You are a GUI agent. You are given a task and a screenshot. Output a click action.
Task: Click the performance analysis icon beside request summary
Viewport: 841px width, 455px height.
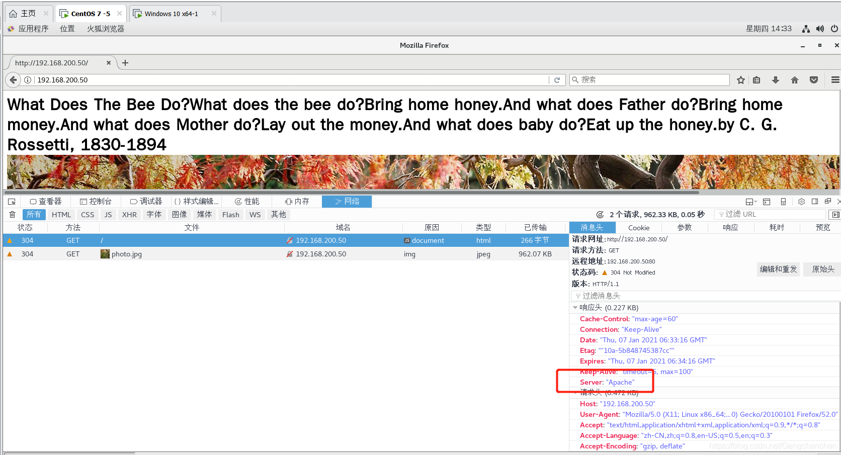(600, 215)
